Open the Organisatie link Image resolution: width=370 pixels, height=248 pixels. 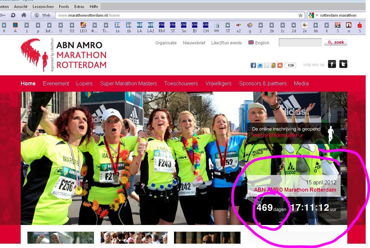[166, 43]
